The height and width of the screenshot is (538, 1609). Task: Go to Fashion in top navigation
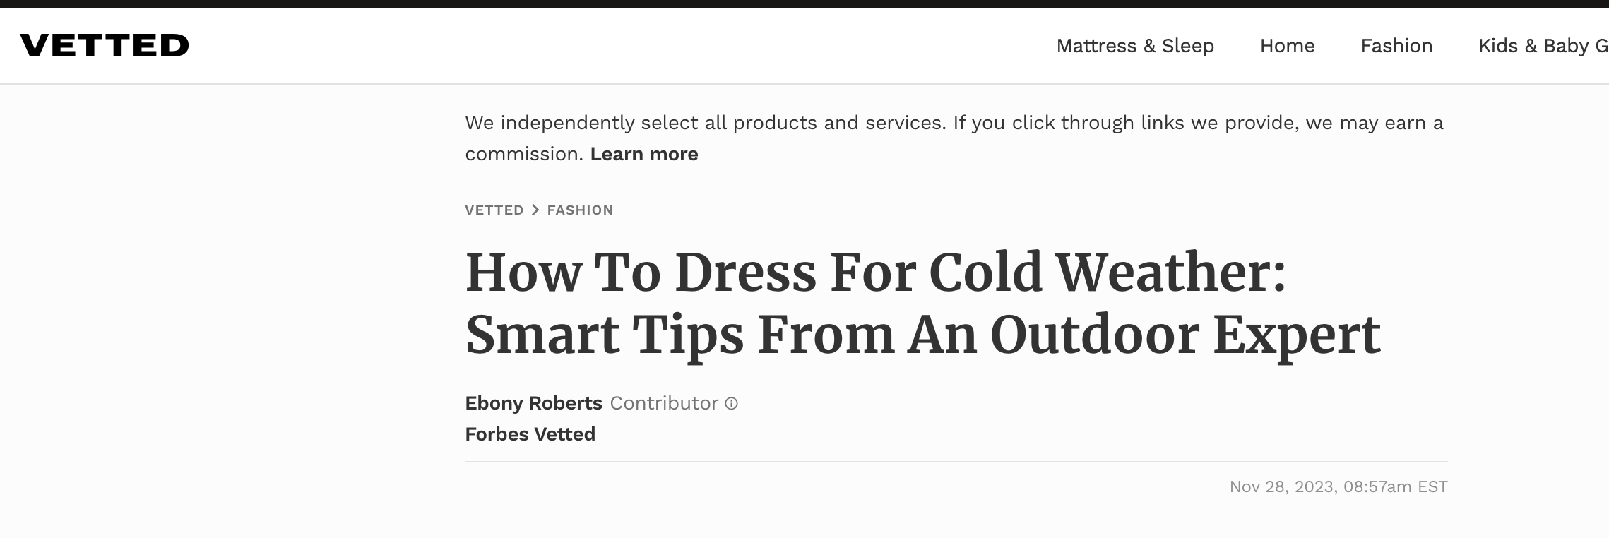coord(1396,46)
